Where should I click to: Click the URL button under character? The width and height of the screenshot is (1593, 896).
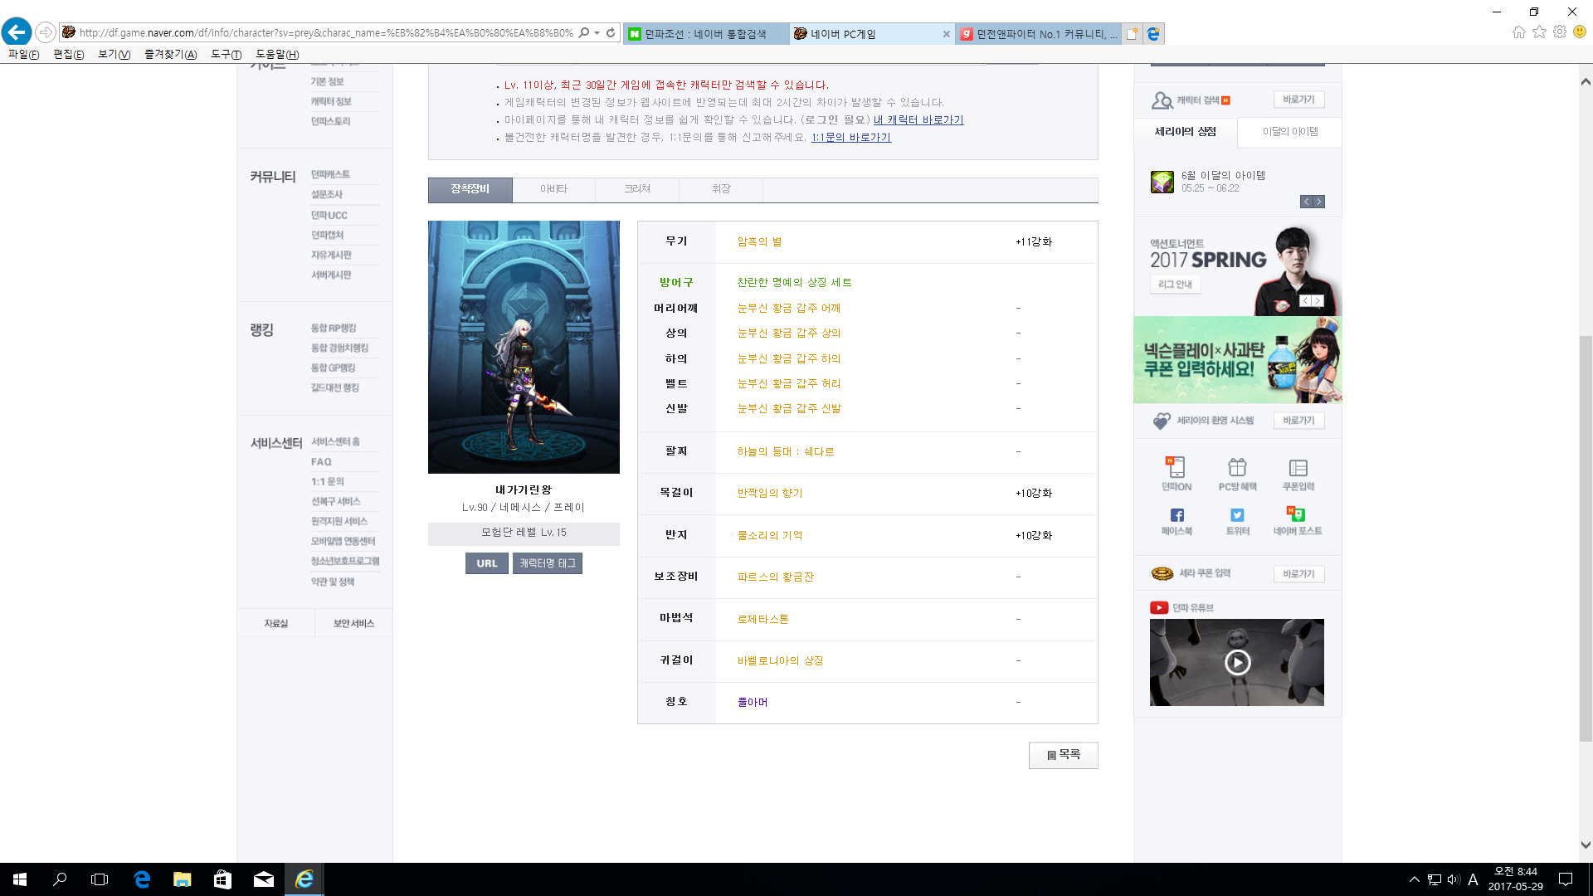pyautogui.click(x=487, y=563)
